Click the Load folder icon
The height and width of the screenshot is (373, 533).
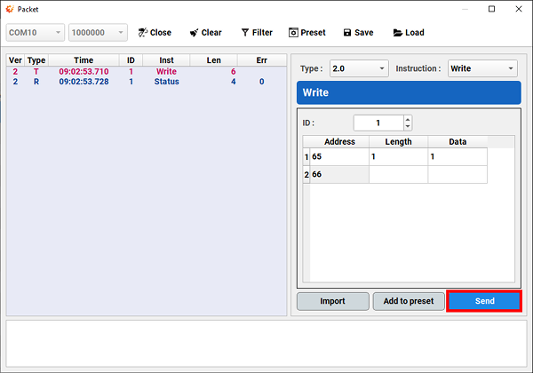click(x=398, y=33)
